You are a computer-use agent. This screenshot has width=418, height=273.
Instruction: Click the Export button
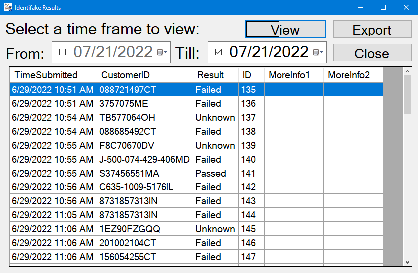point(372,29)
